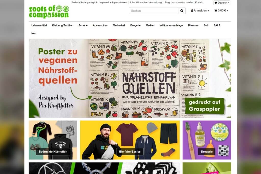Open the Kontakt link
261x174 pixels.
point(199,3)
